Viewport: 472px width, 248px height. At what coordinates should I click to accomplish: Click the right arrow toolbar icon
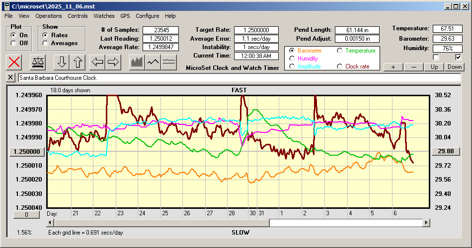click(x=113, y=62)
